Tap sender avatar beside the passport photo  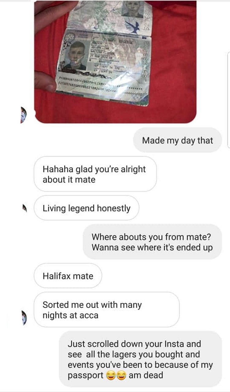[x=24, y=115]
